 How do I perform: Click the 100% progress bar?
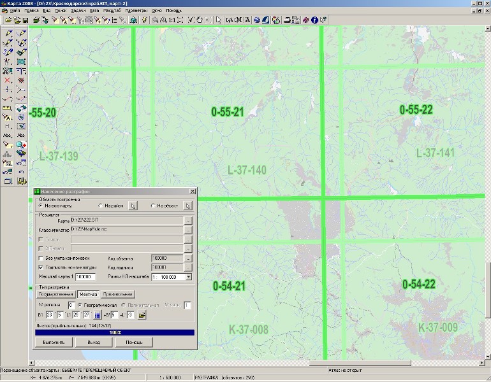(115, 332)
